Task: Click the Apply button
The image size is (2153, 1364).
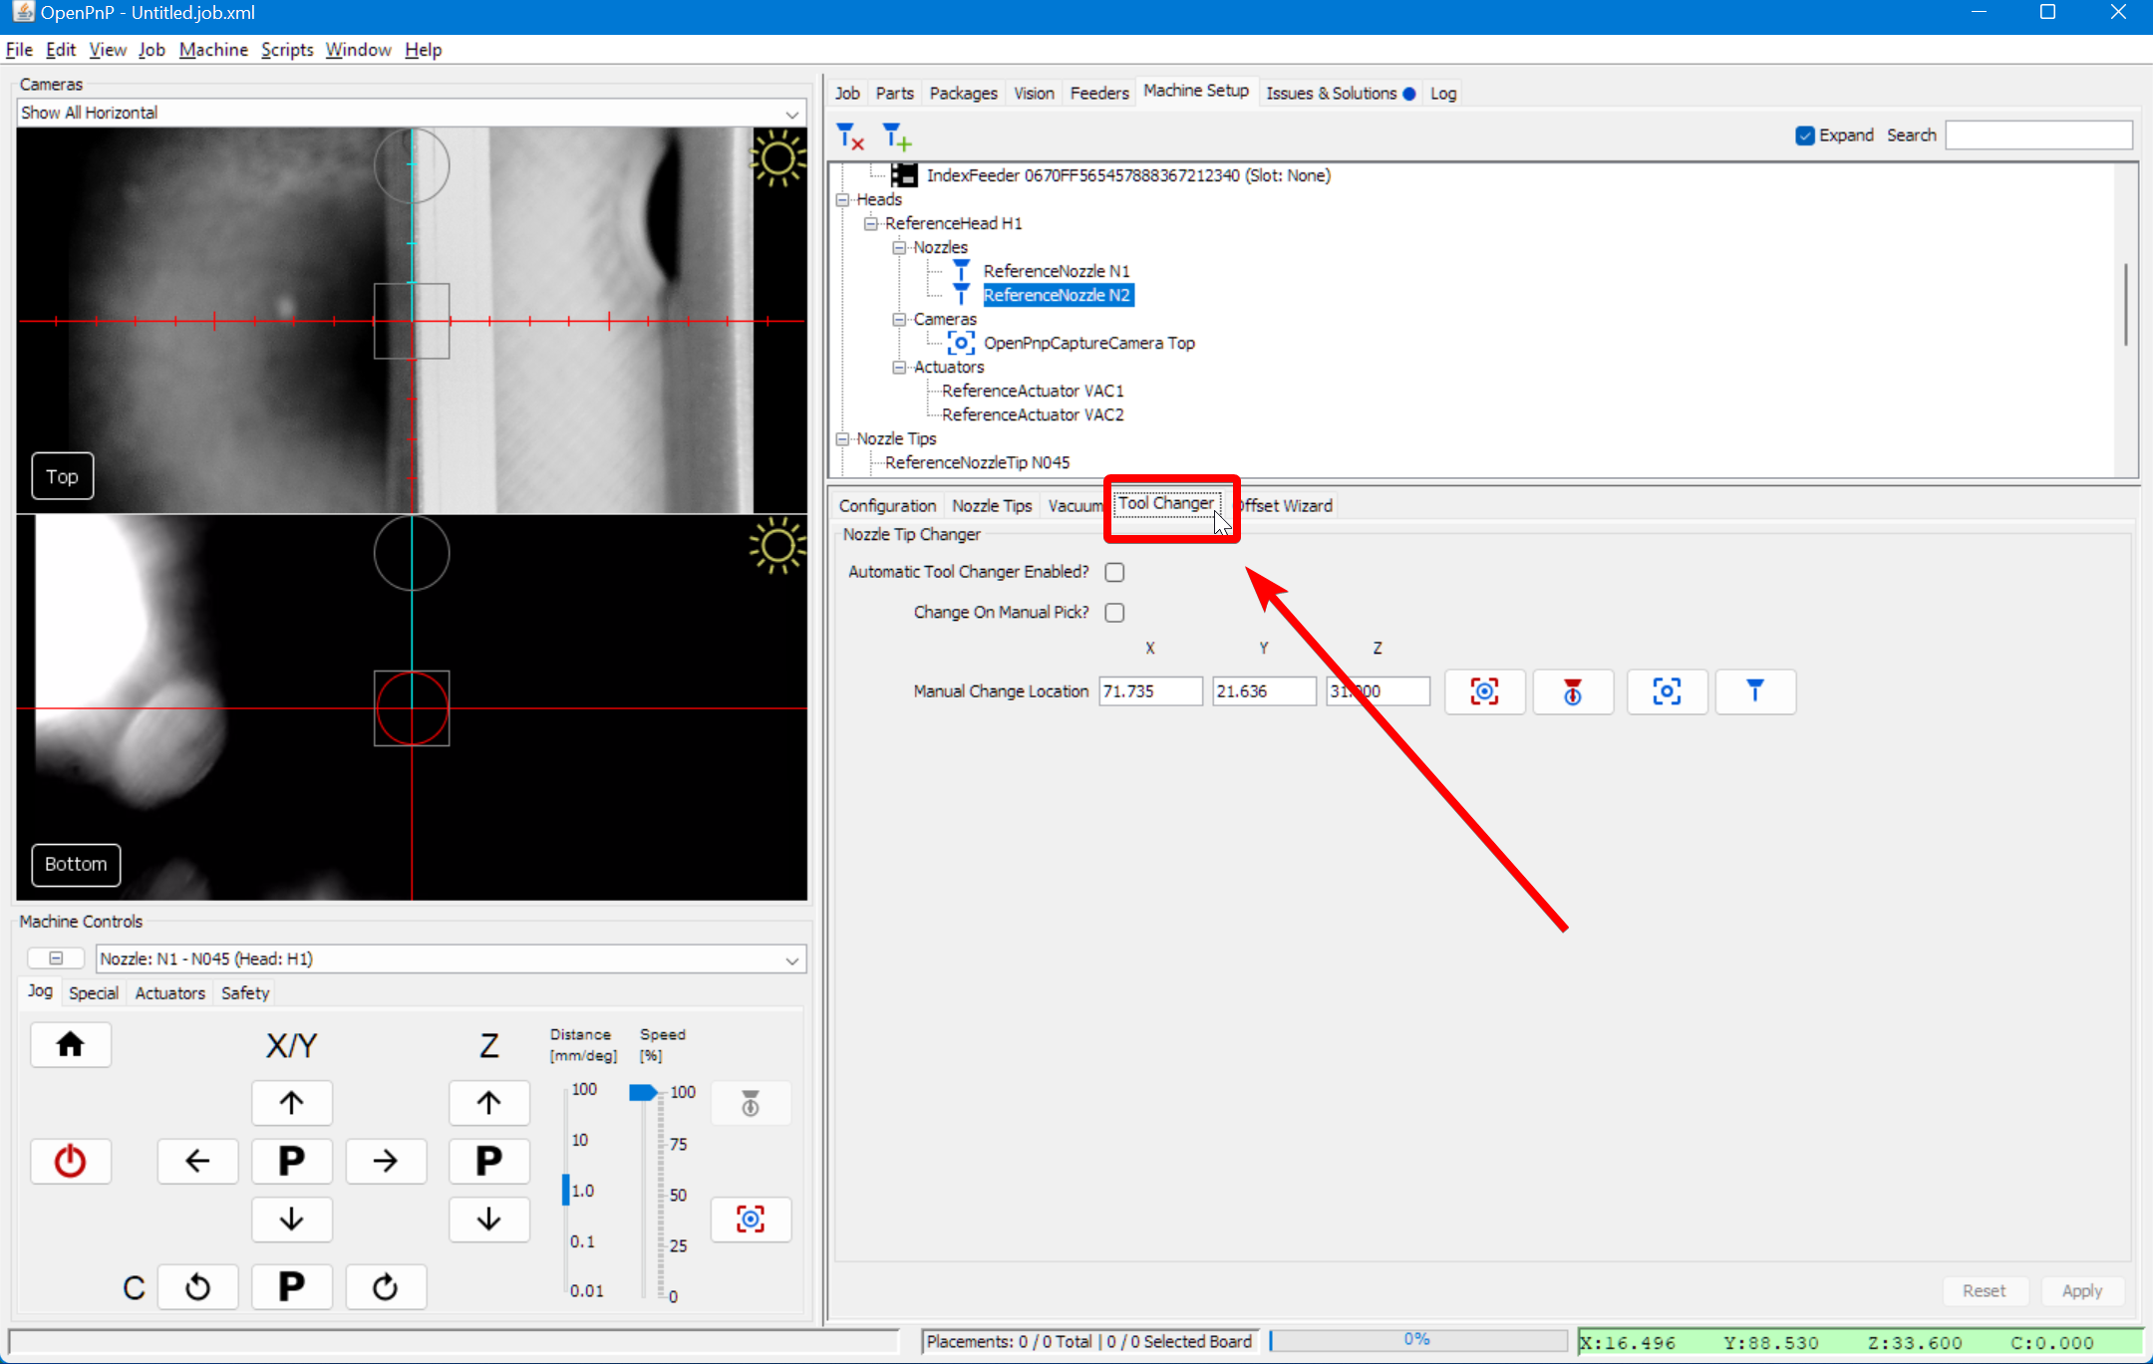Action: (2081, 1290)
